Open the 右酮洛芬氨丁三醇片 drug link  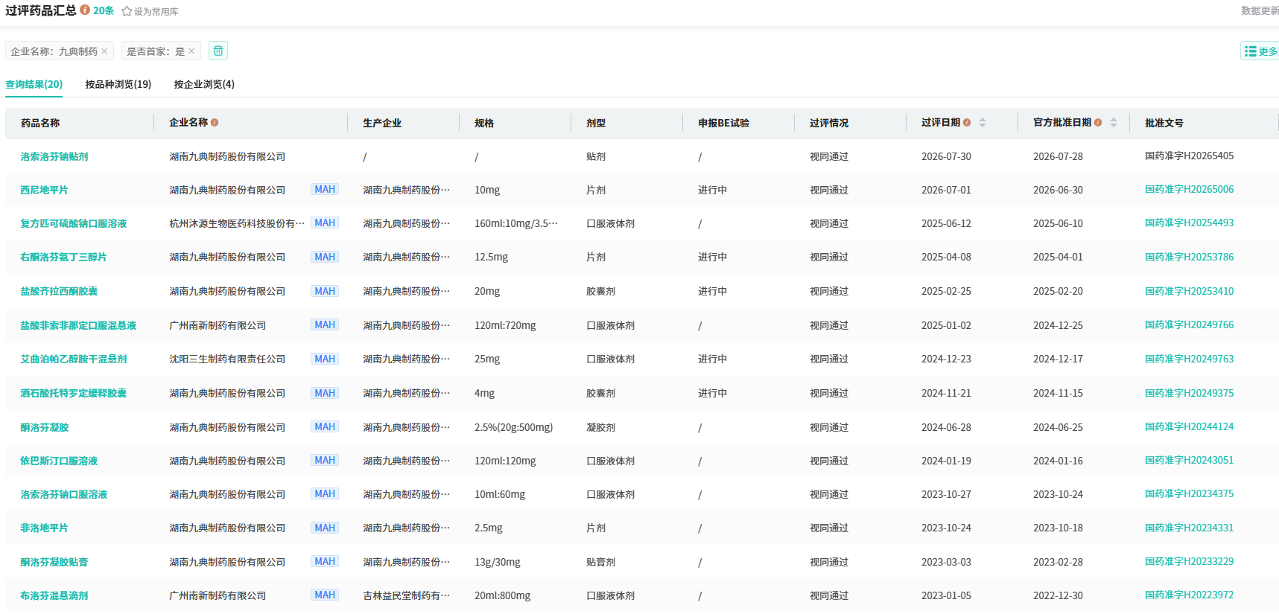click(x=63, y=258)
